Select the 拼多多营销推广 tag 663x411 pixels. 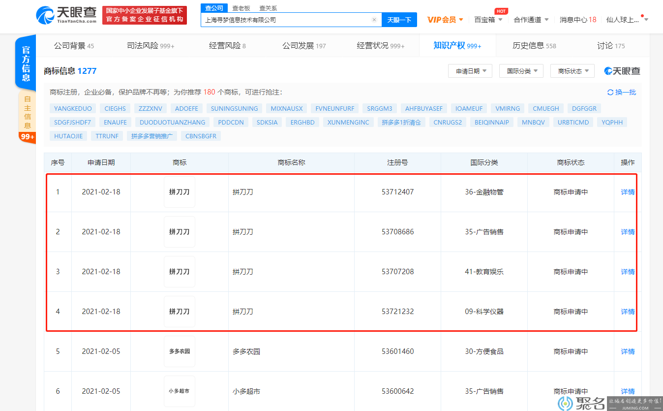(x=152, y=136)
